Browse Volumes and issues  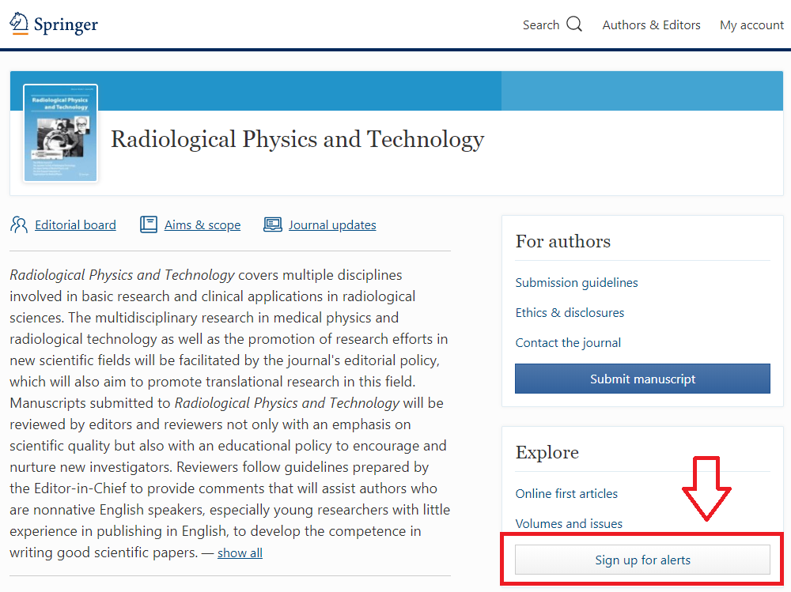pos(569,524)
